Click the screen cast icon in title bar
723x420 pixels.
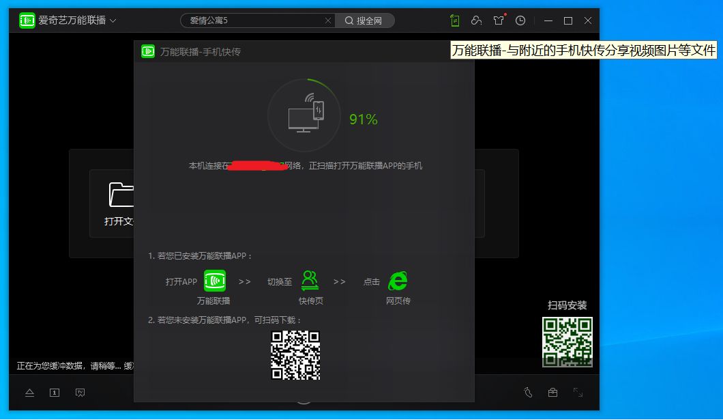(476, 20)
